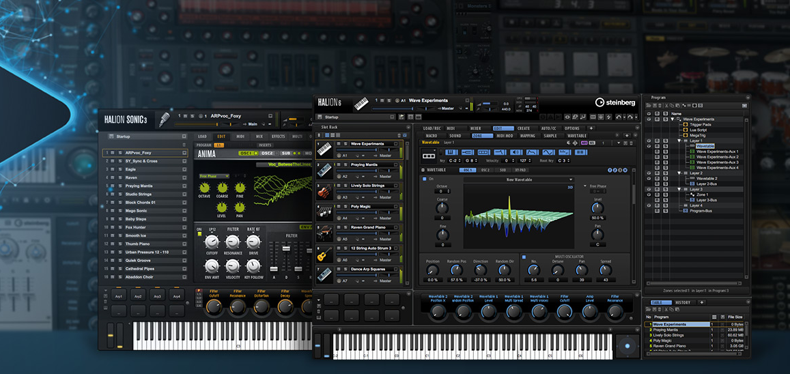Click the envelope shape section icon in zone toolbar
790x374 pixels.
[532, 152]
